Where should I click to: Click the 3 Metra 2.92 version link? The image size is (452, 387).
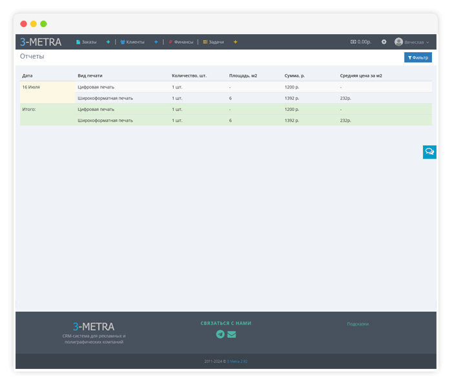coord(237,361)
